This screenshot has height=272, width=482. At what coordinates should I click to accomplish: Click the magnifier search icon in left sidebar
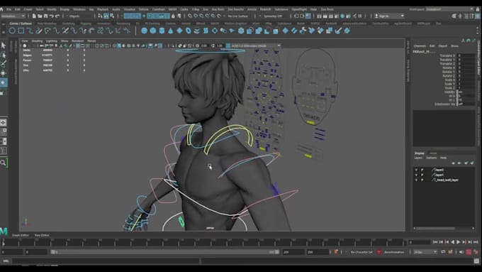click(x=3, y=163)
